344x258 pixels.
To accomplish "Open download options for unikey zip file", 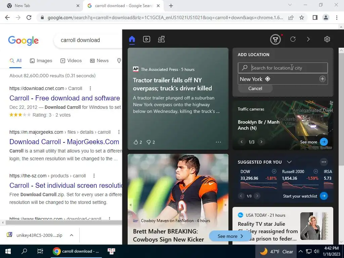I will [72, 235].
